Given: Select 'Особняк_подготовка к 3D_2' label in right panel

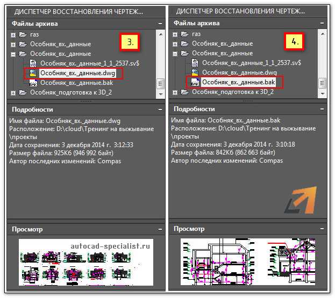Looking at the screenshot, I should click(233, 92).
